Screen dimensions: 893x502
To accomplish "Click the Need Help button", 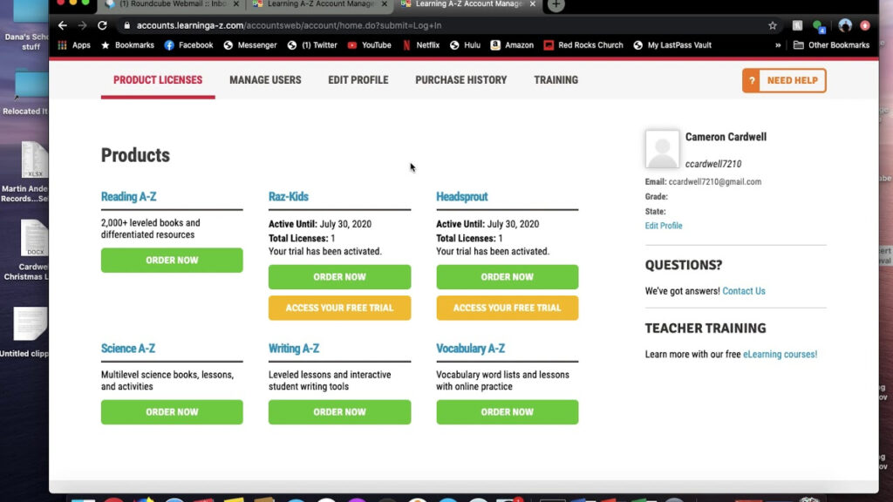I will coord(784,80).
